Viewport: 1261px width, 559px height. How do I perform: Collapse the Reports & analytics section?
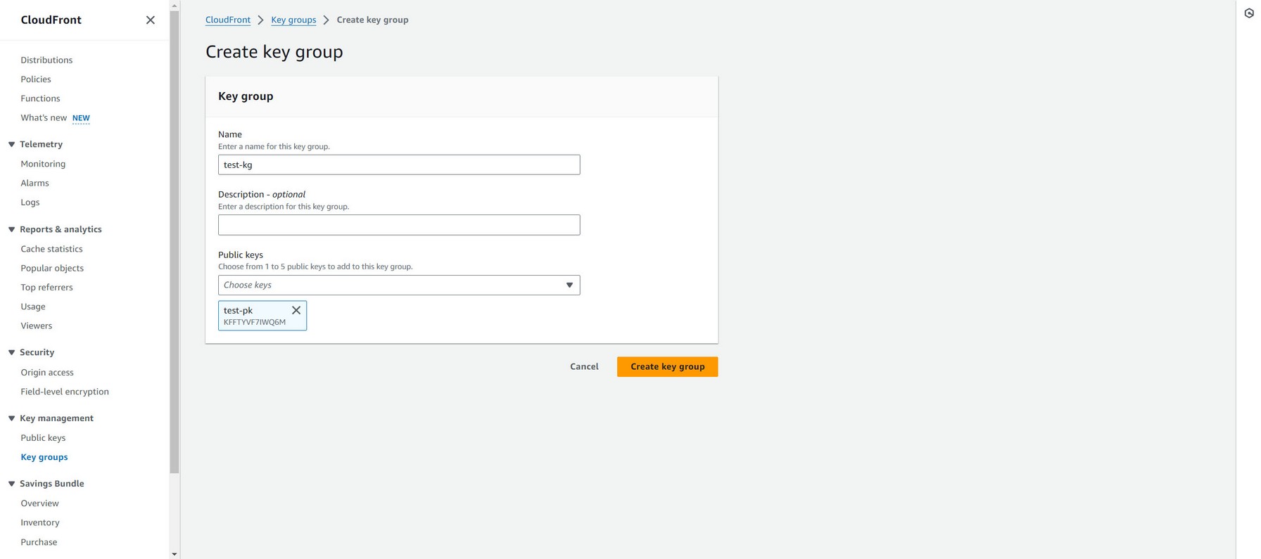pyautogui.click(x=12, y=229)
